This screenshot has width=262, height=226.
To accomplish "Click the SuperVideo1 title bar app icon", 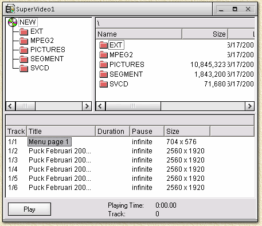I will tap(10, 9).
